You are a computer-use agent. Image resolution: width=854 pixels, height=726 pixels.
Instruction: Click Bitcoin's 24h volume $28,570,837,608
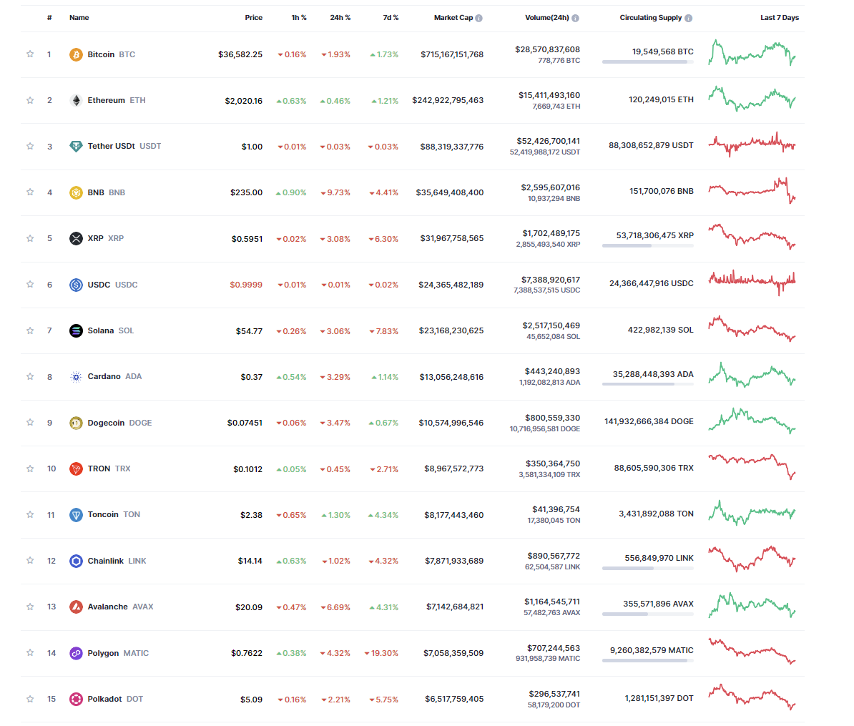547,49
